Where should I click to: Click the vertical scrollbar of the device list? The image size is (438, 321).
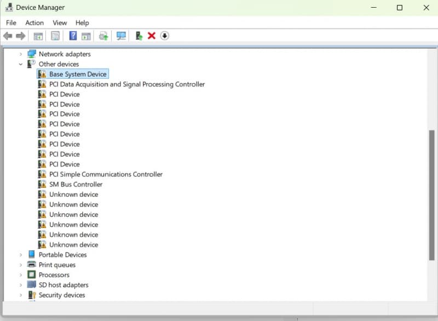(431, 194)
